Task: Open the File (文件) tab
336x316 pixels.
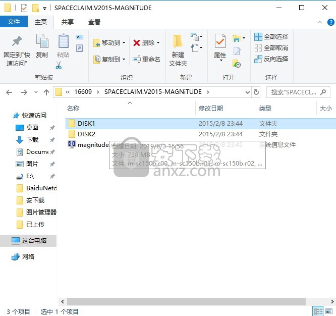Action: pos(14,22)
